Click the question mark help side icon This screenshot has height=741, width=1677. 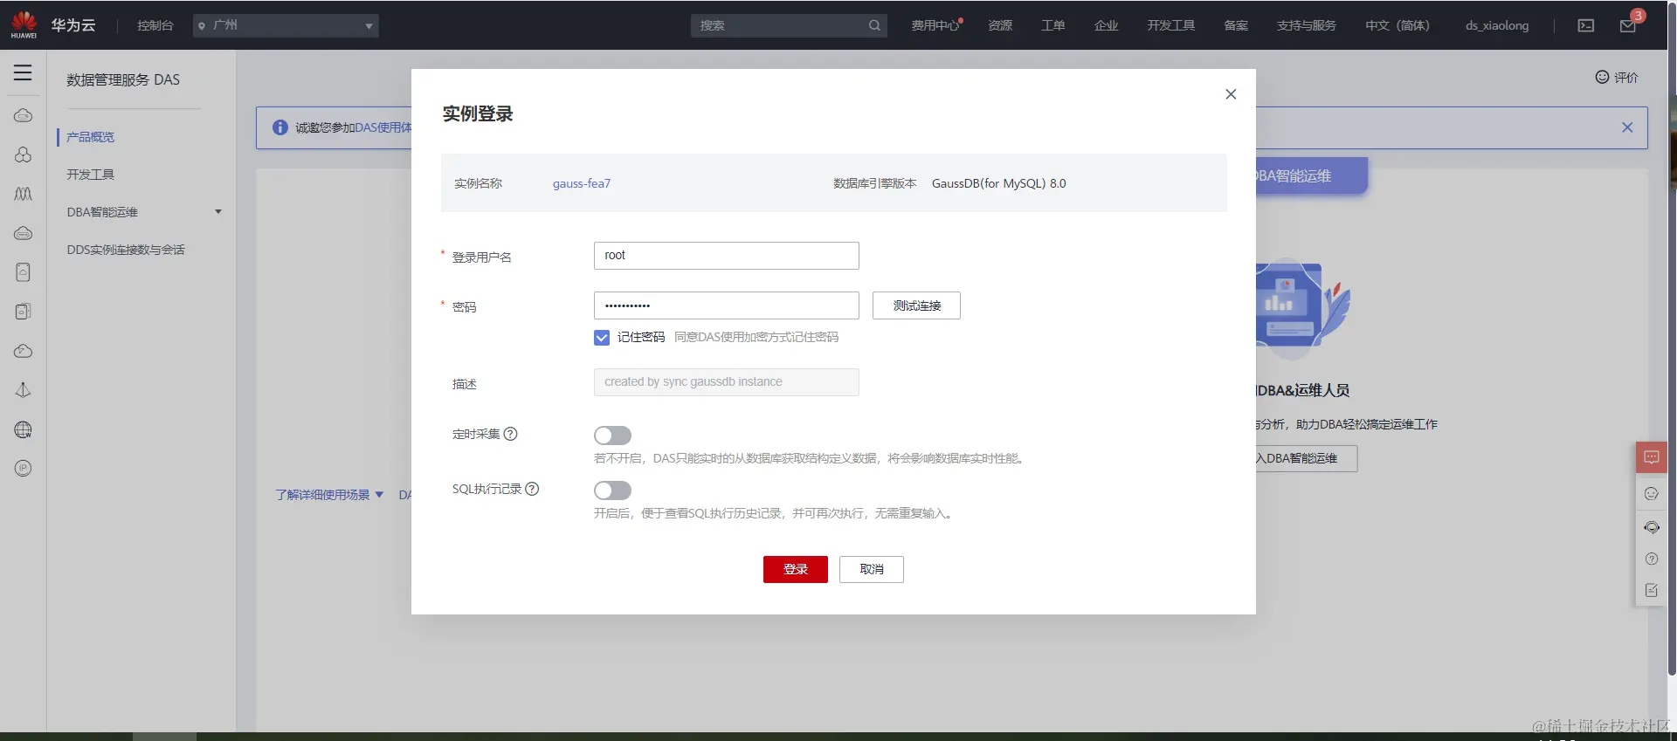1652,559
